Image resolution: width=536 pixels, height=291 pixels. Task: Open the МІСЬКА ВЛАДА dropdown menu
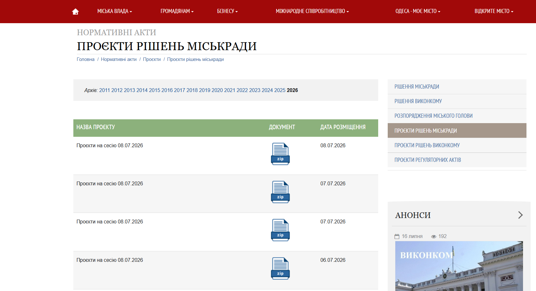(115, 11)
